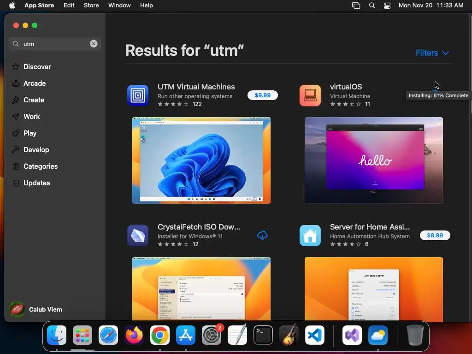Open the Window menu
The width and height of the screenshot is (472, 354).
119,5
